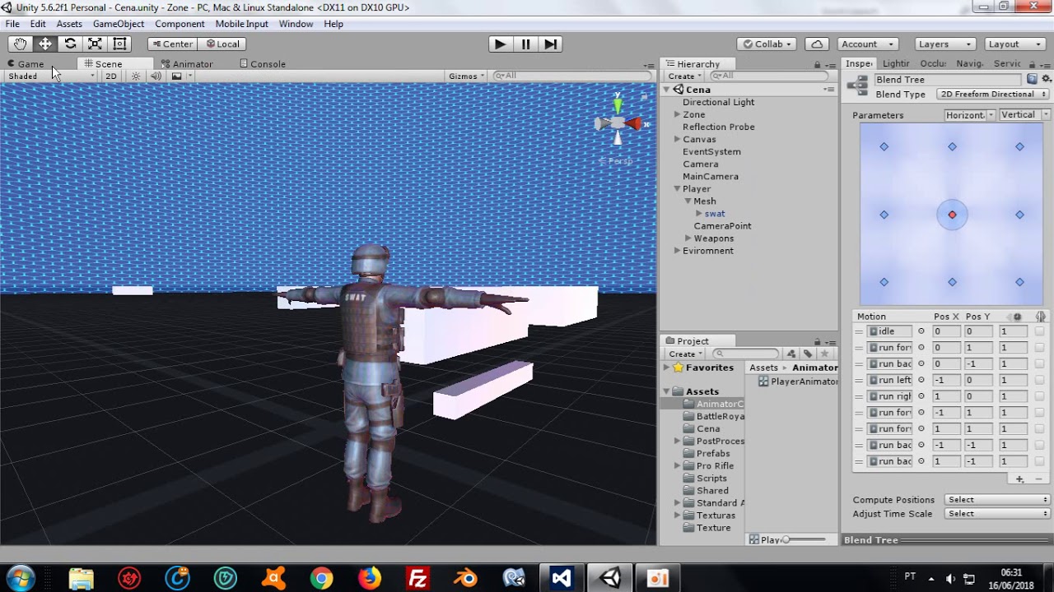Open the Layers dropdown button
This screenshot has height=592, width=1054.
pos(945,44)
